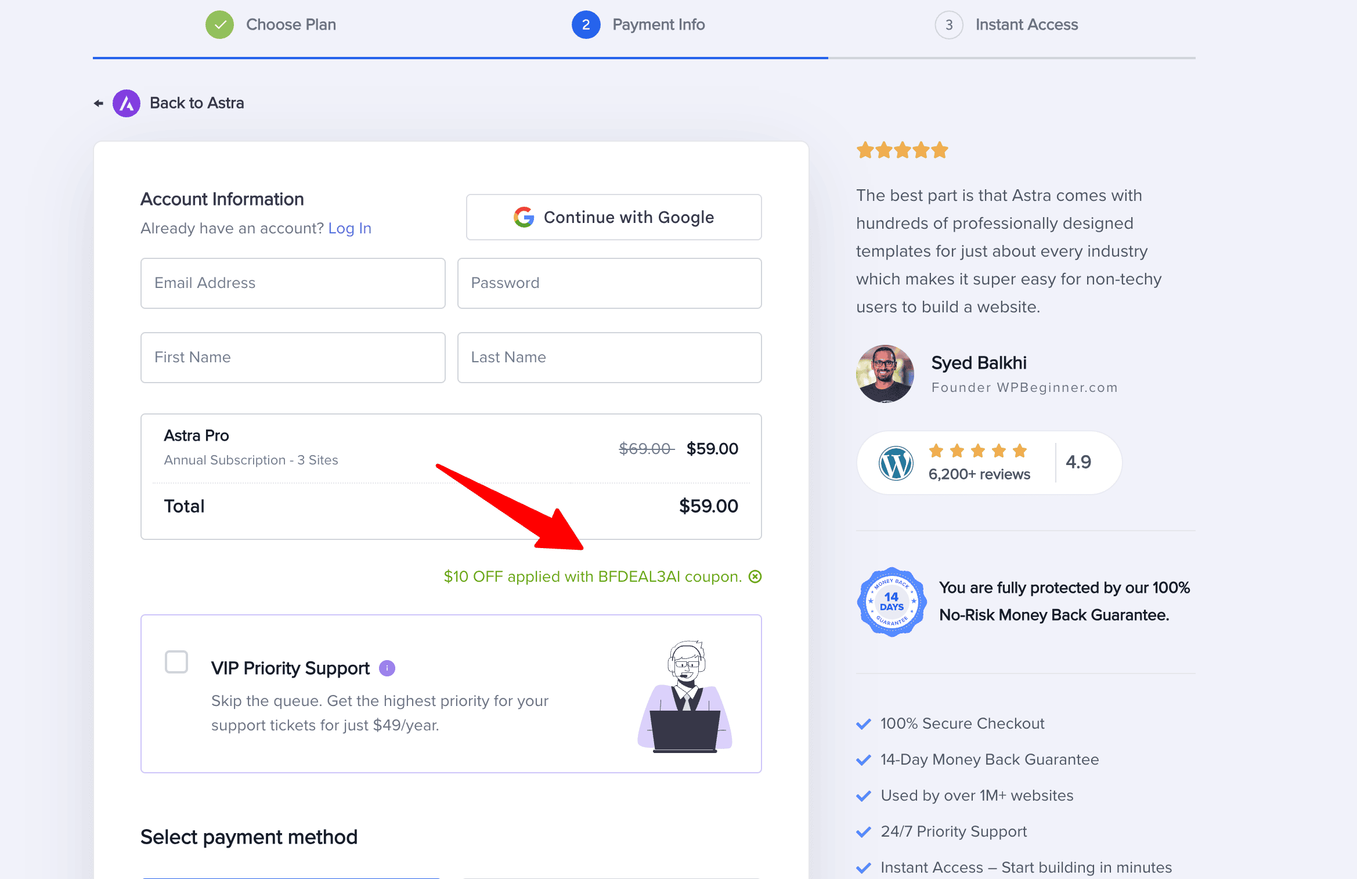This screenshot has height=879, width=1357.
Task: Click "Annual Subscription - 3 Sites" text
Action: pyautogui.click(x=251, y=460)
